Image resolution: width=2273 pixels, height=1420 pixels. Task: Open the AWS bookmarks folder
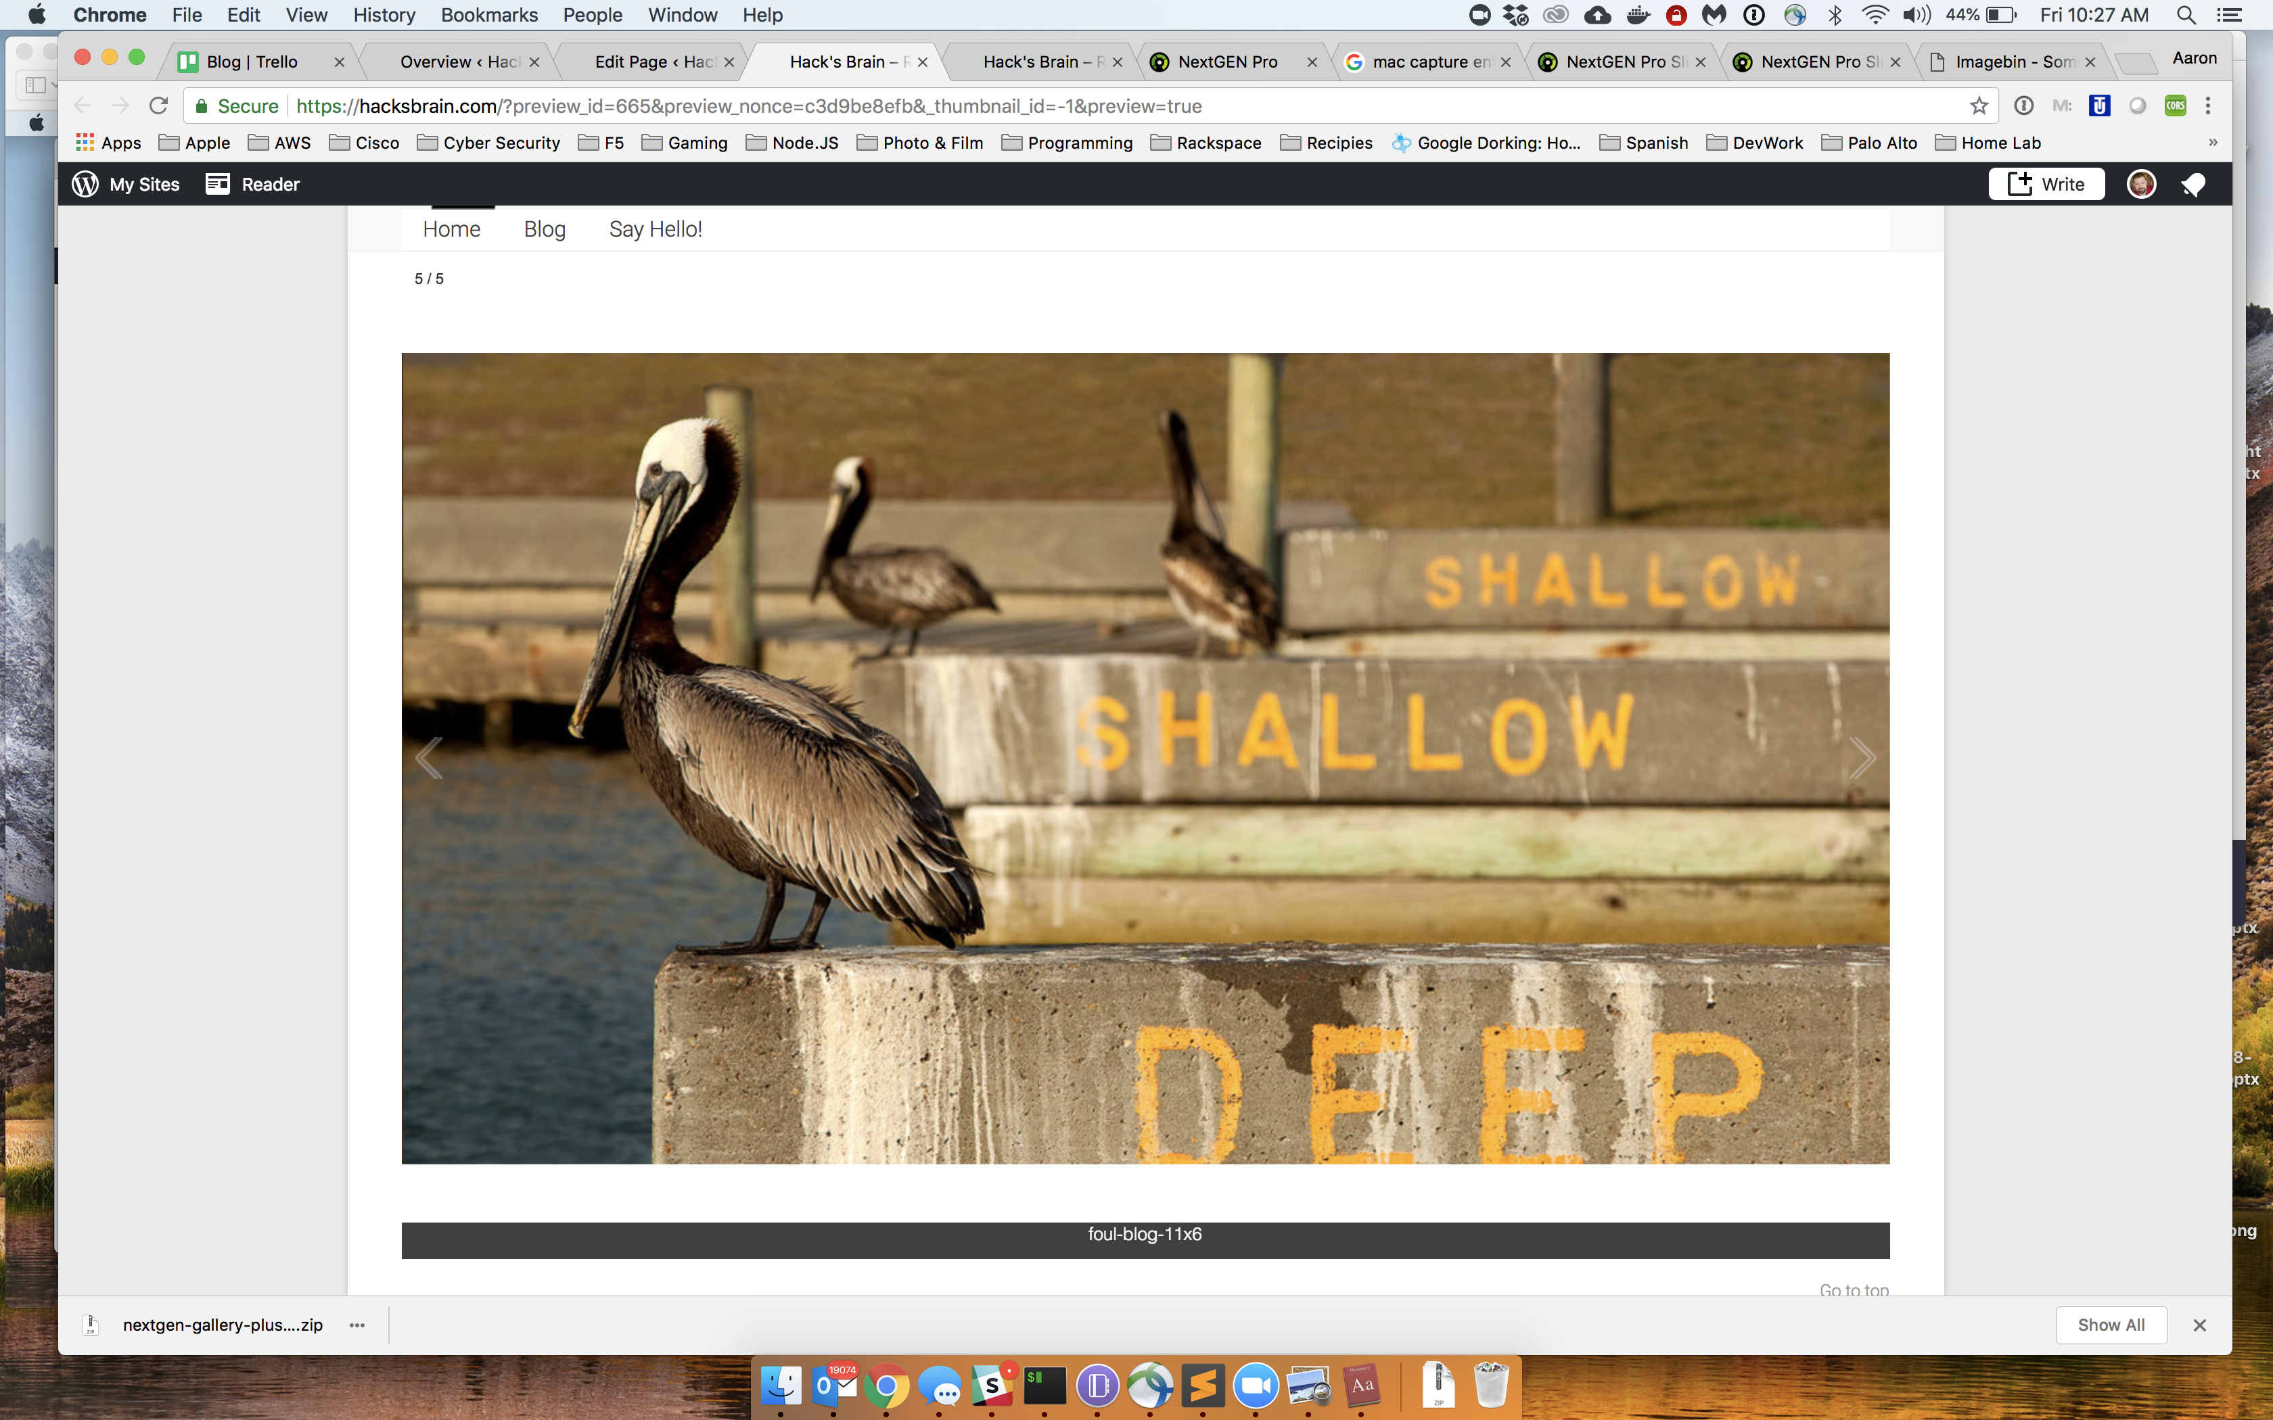click(279, 143)
